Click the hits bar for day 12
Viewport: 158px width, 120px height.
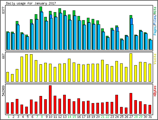pyautogui.click(x=60, y=11)
